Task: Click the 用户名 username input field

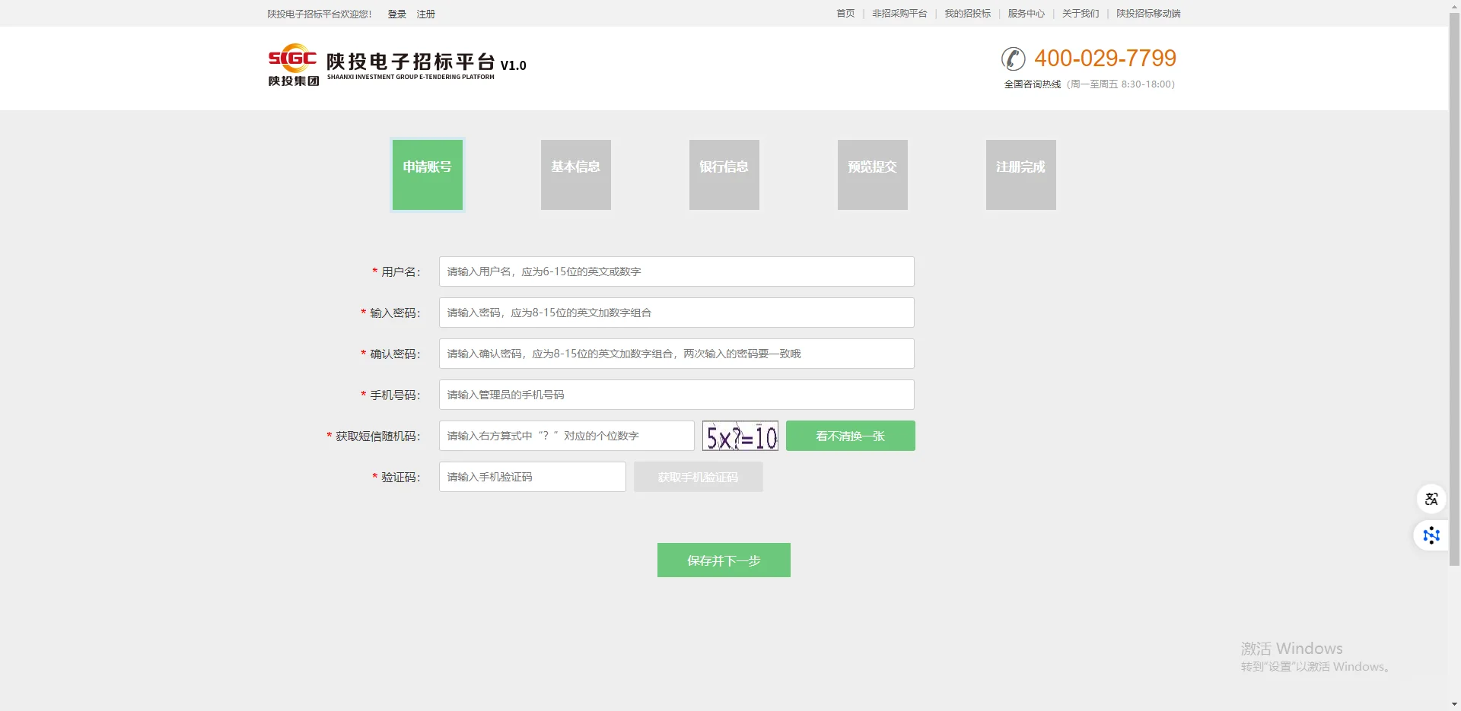Action: coord(676,271)
